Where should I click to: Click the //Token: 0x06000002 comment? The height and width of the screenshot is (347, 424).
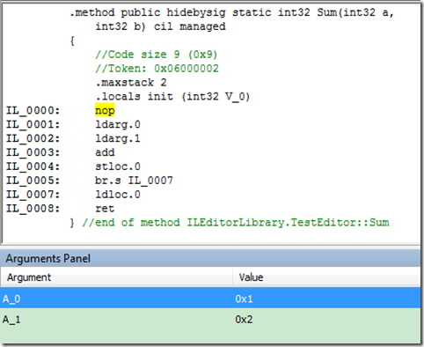pyautogui.click(x=157, y=69)
